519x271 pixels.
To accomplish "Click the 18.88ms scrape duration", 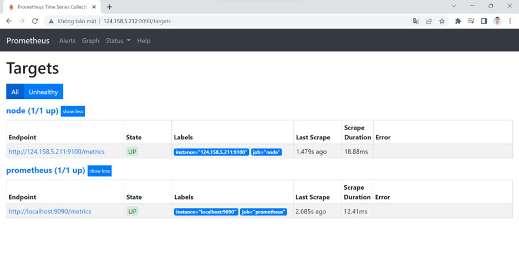I will pyautogui.click(x=356, y=152).
